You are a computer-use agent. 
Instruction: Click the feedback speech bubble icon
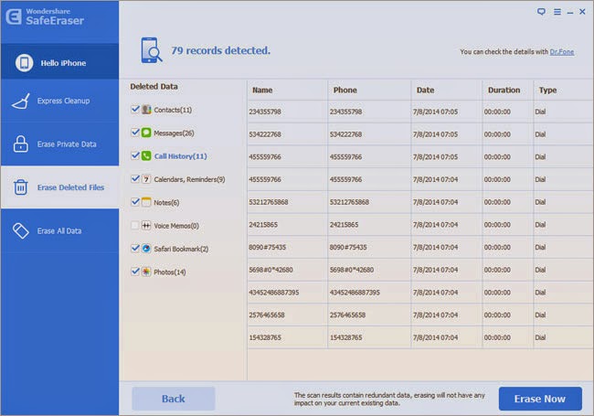click(x=541, y=12)
